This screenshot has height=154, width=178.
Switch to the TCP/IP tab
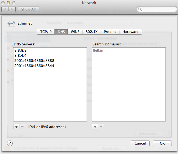[46, 32]
